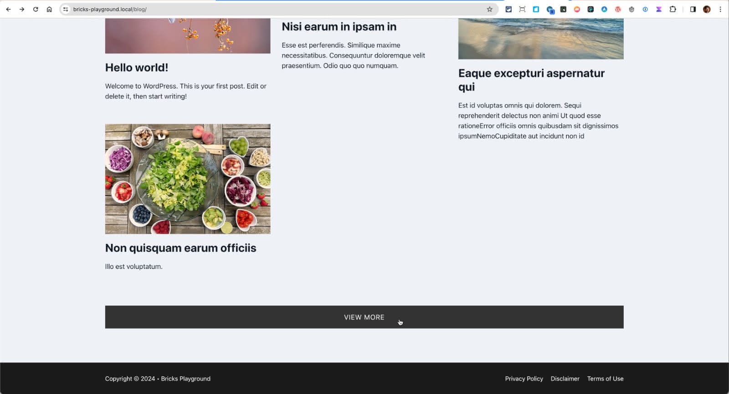Go to the browser home page
Image resolution: width=729 pixels, height=394 pixels.
click(49, 9)
